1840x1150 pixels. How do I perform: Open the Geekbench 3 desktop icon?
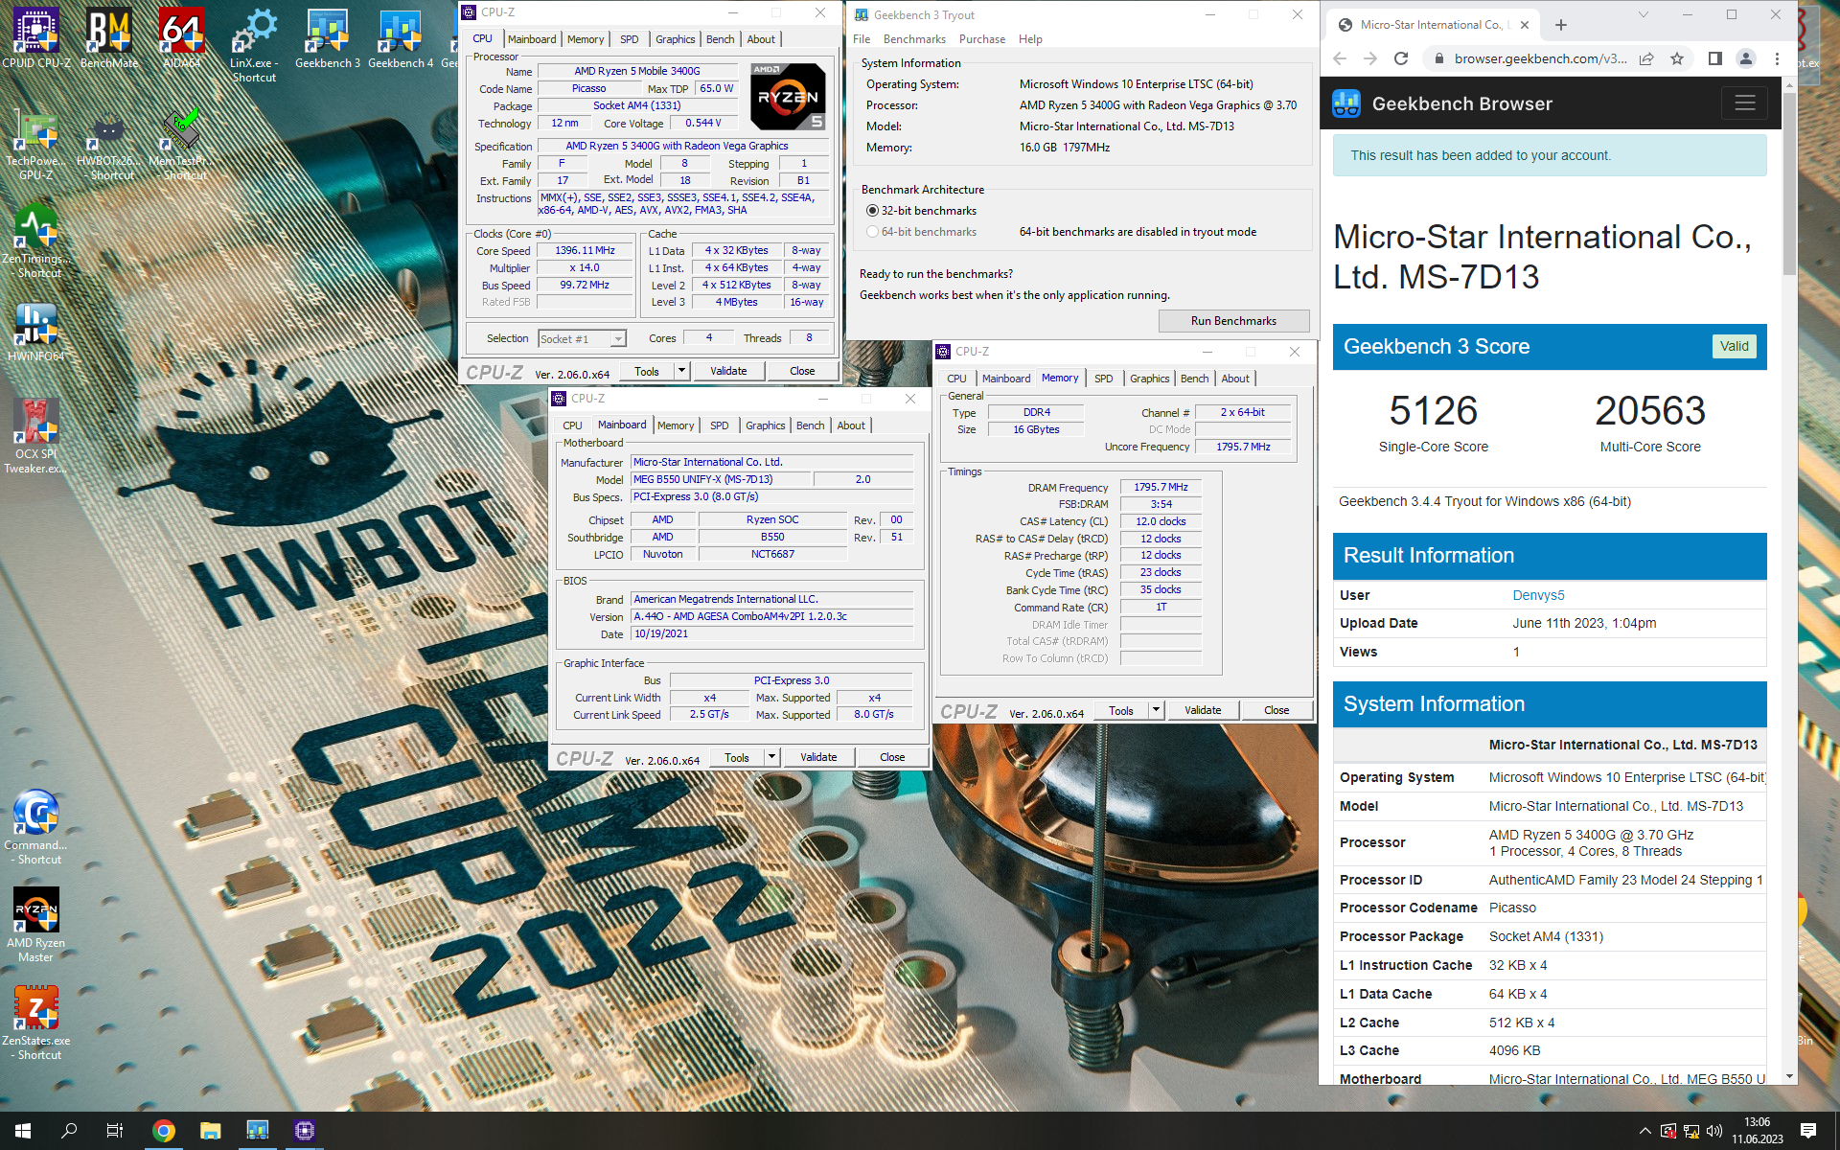coord(328,38)
